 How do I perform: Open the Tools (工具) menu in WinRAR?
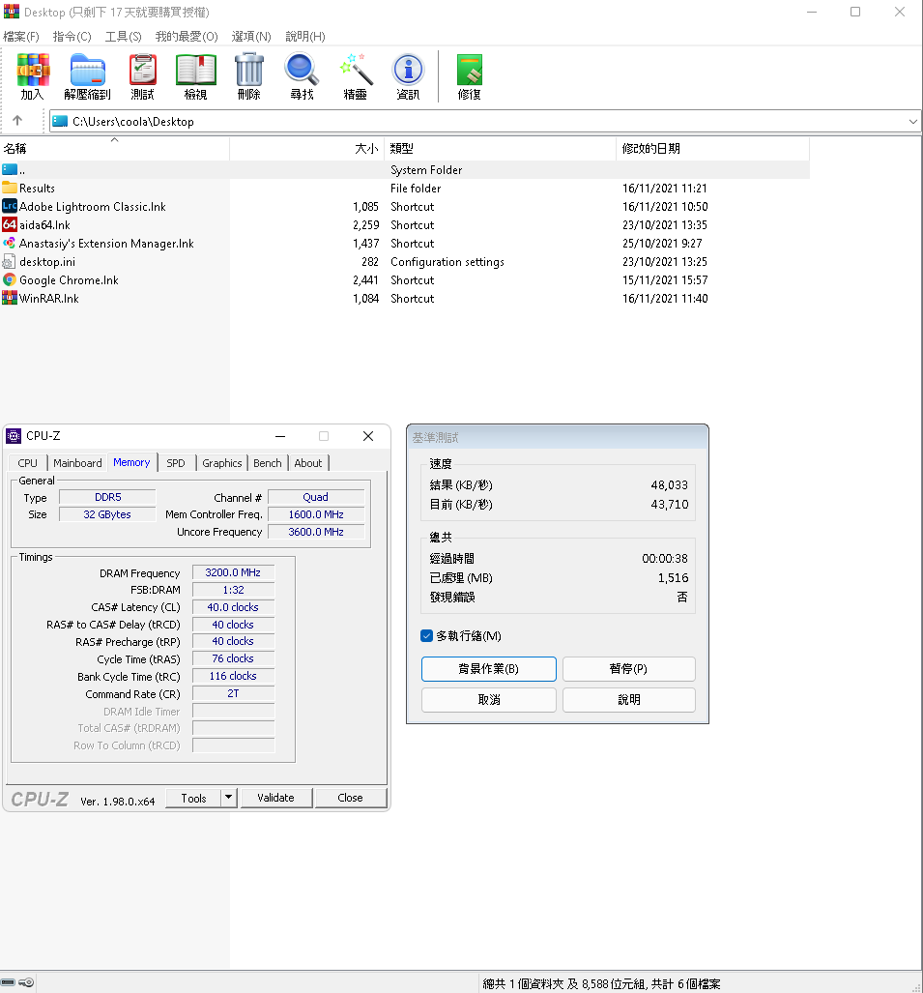123,36
